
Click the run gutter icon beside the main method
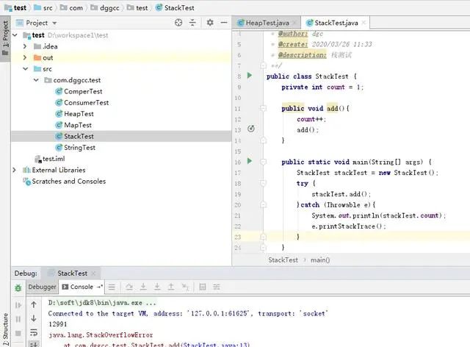pos(250,161)
